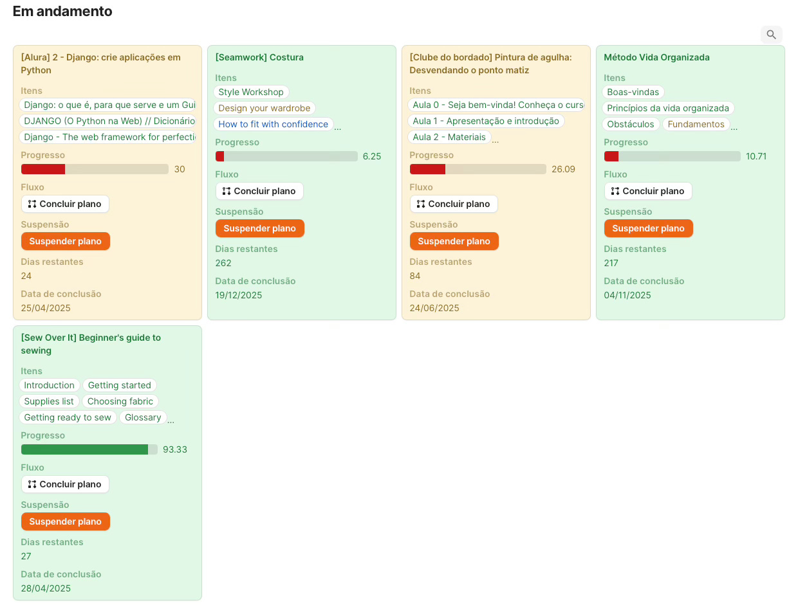This screenshot has width=798, height=605.
Task: Open the search magnifier icon
Action: 772,35
